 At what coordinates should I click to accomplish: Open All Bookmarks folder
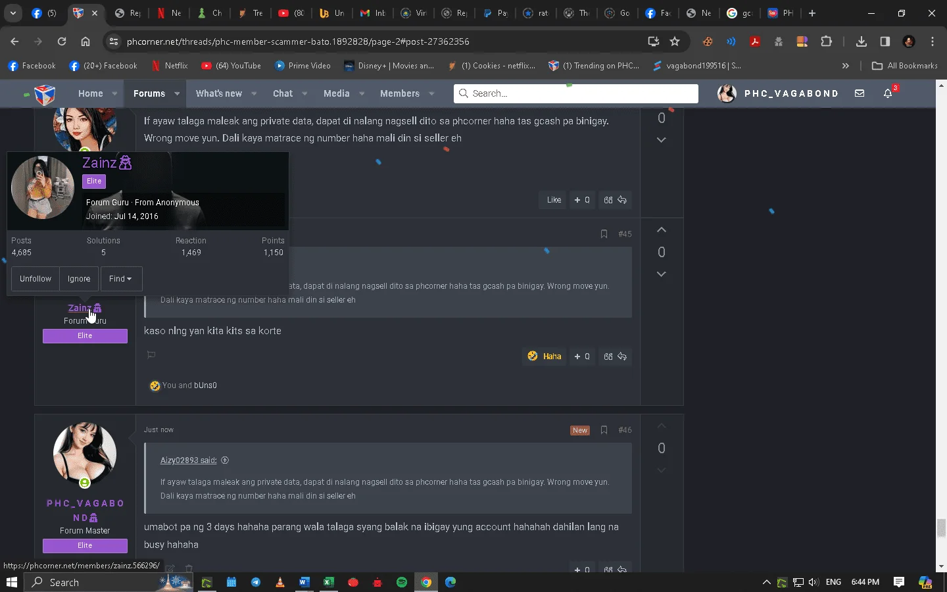pos(905,66)
